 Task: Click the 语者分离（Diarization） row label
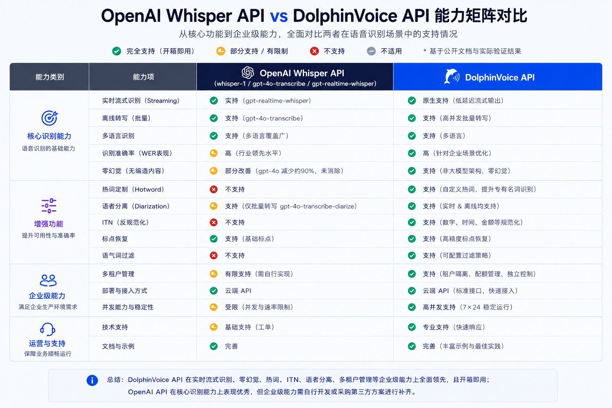[x=136, y=206]
